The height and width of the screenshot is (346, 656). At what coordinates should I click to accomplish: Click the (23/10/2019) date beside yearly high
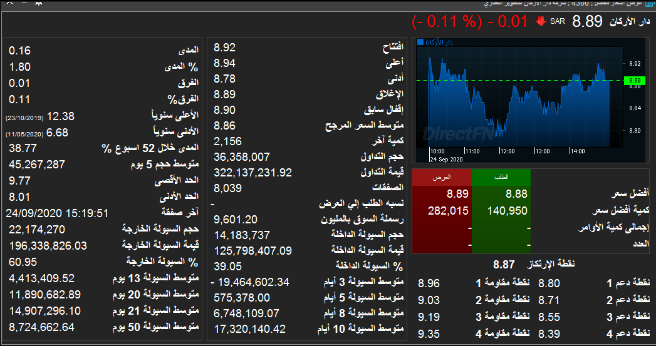click(x=24, y=118)
